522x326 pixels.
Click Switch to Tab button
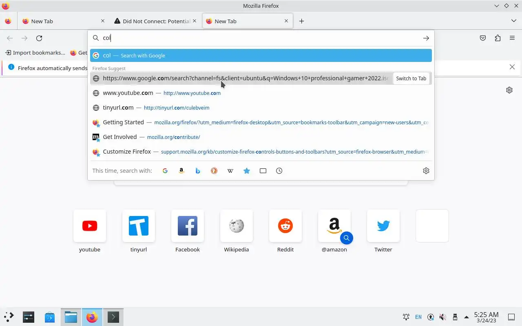tap(411, 78)
